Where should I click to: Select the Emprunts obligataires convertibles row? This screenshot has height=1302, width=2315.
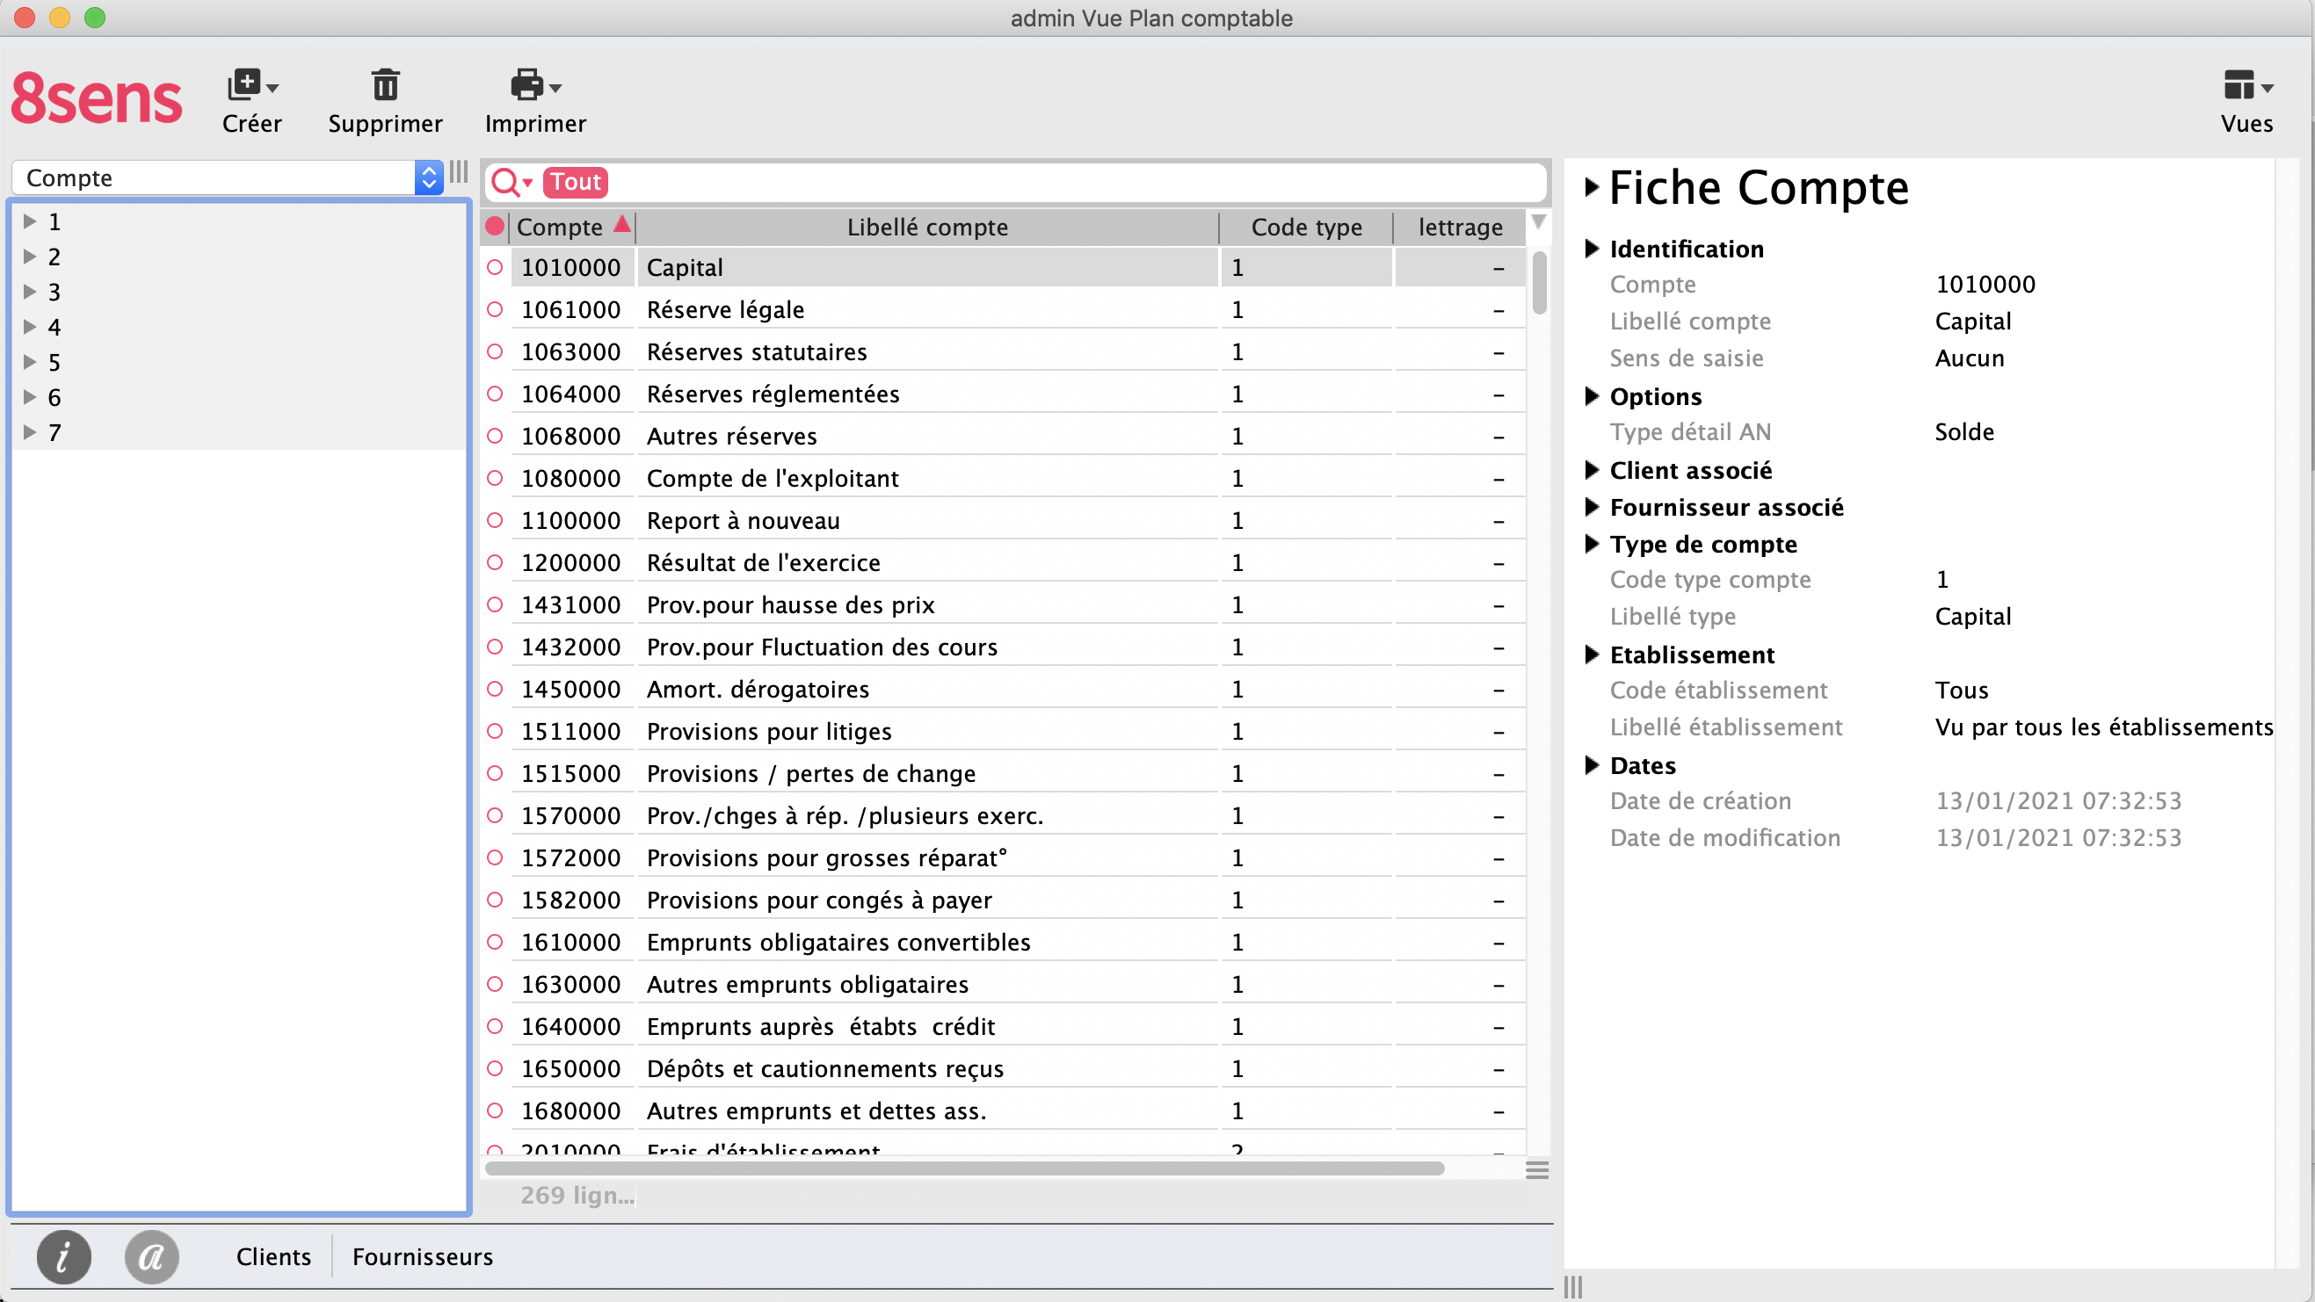point(1019,943)
